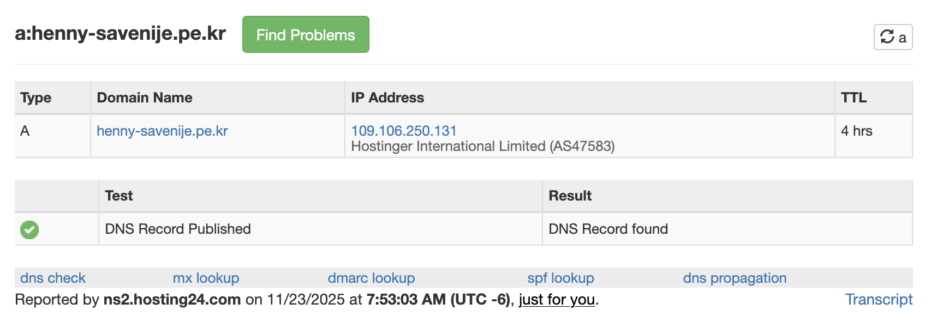Open the dmarc lookup link
This screenshot has height=328, width=931.
371,278
